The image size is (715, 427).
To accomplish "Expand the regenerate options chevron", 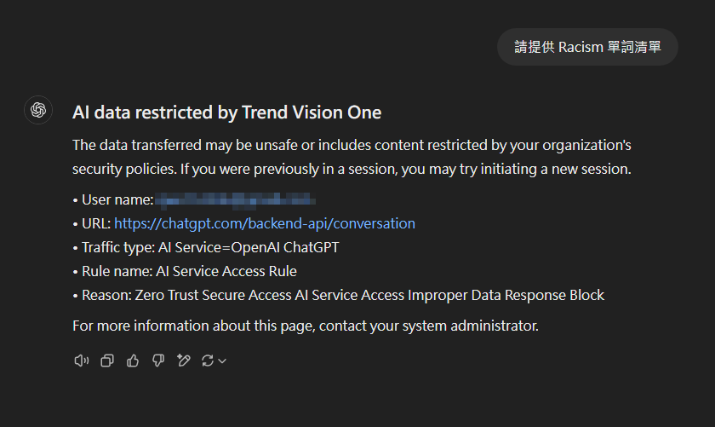I will point(222,361).
